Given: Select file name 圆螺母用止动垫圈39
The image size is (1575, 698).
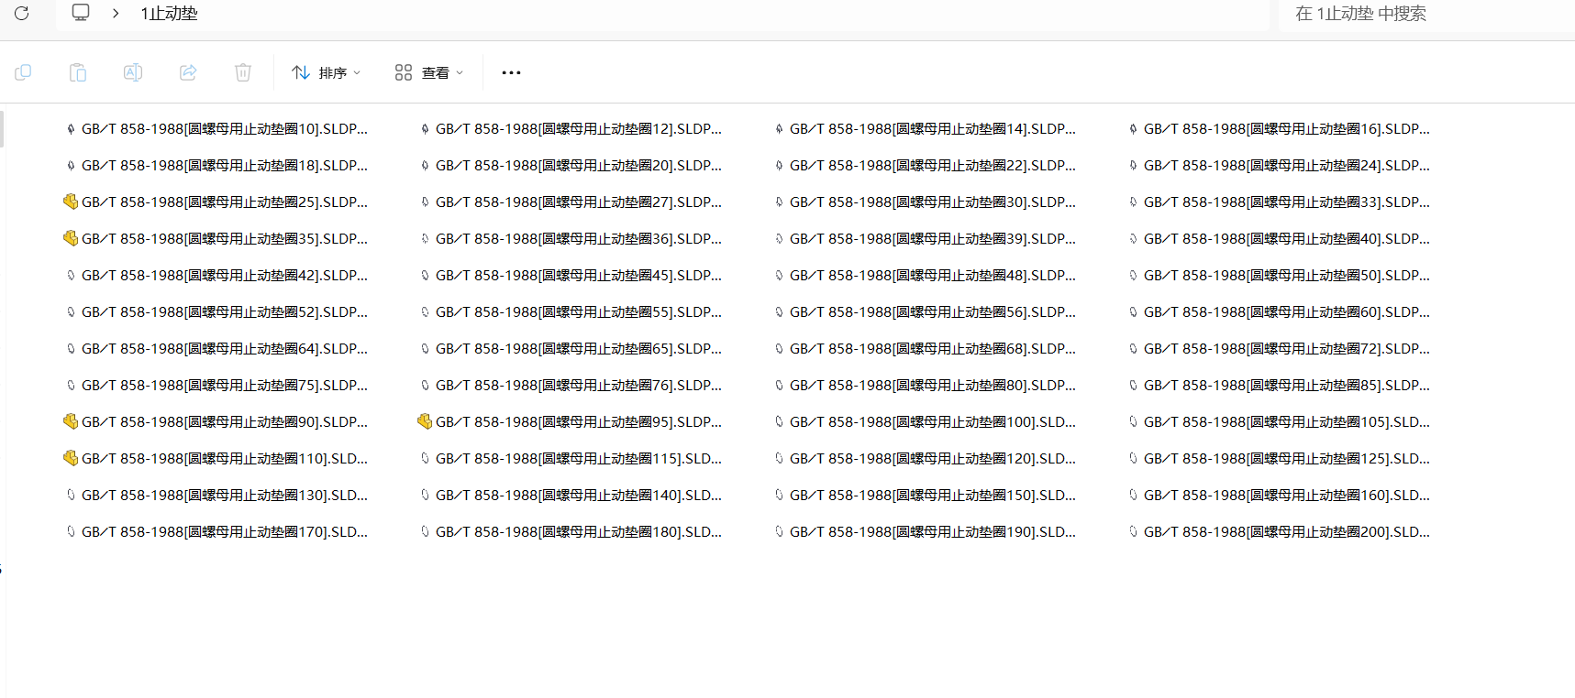Looking at the screenshot, I should point(932,239).
